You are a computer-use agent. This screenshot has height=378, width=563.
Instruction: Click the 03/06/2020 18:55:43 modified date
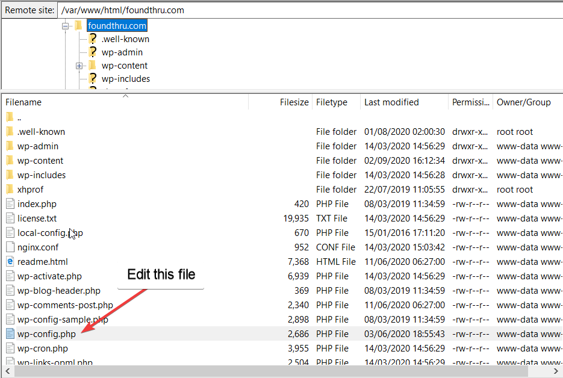[x=404, y=334]
